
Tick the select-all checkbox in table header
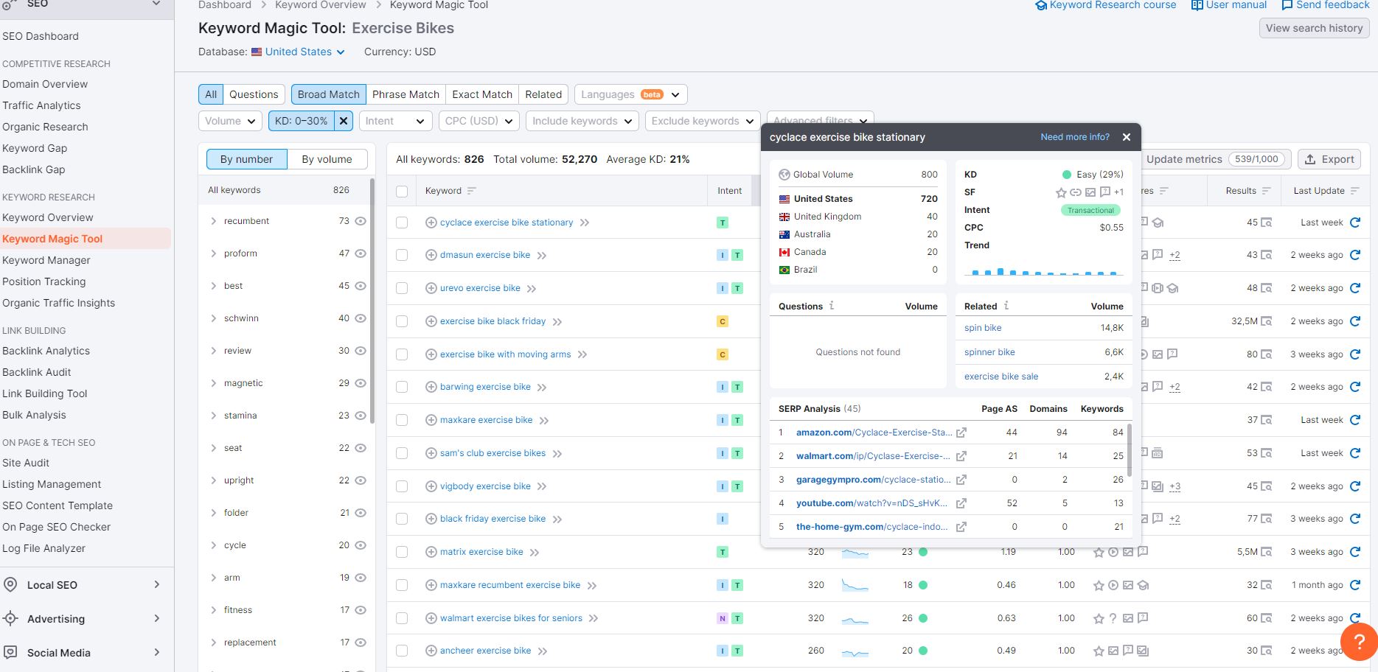pyautogui.click(x=402, y=192)
